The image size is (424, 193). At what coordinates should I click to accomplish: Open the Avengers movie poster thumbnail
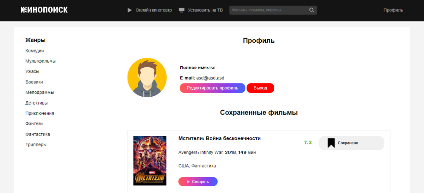pyautogui.click(x=150, y=161)
